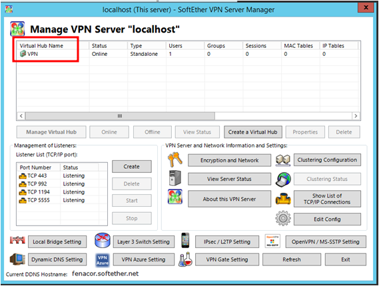Viewport: 379px width, 286px height.
Task: Click the router icon beside Layer 3 Switch Setting
Action: point(103,240)
